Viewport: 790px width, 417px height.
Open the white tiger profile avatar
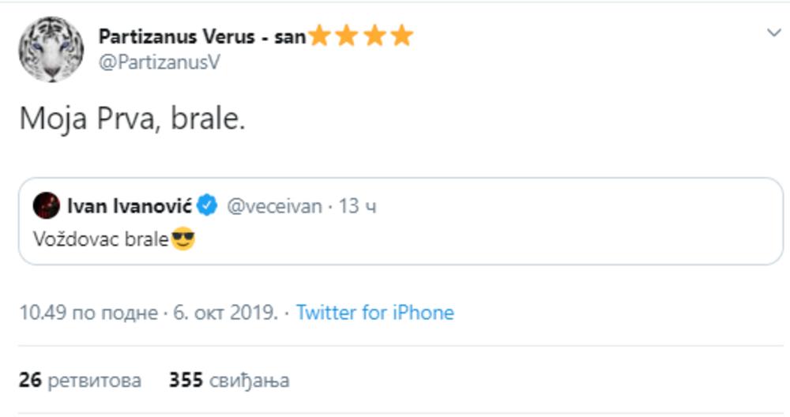click(51, 48)
